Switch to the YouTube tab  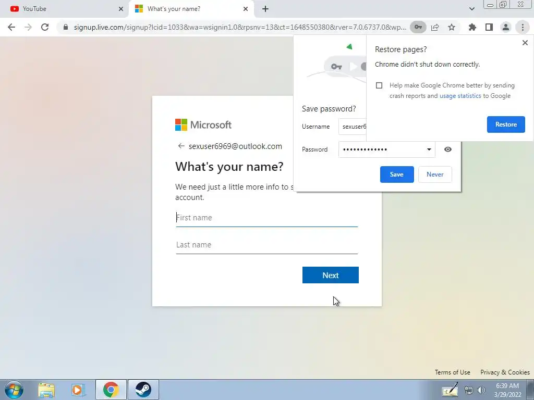click(x=64, y=9)
